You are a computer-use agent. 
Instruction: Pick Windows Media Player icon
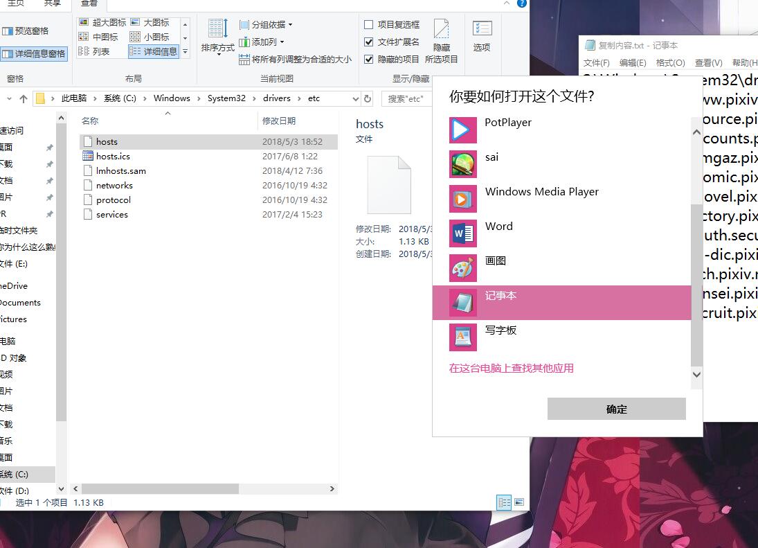click(x=462, y=200)
